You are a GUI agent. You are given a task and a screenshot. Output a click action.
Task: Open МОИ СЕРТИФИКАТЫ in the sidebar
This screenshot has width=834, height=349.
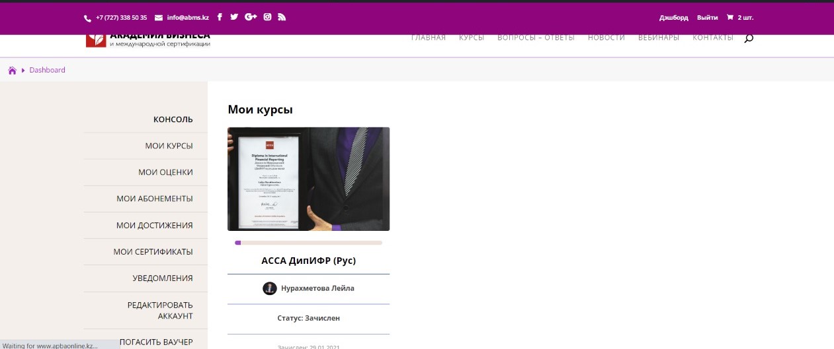pyautogui.click(x=153, y=252)
